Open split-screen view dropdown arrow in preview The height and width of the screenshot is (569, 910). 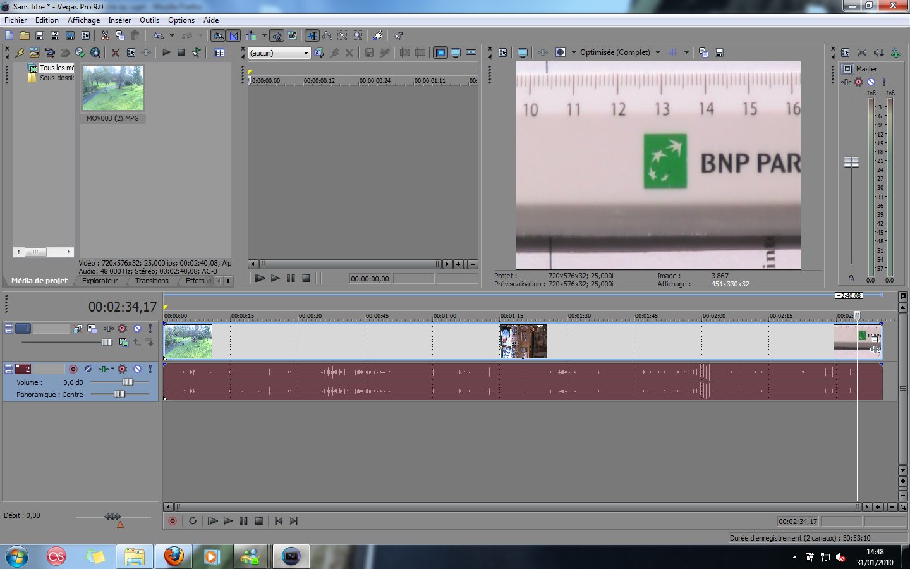click(574, 52)
